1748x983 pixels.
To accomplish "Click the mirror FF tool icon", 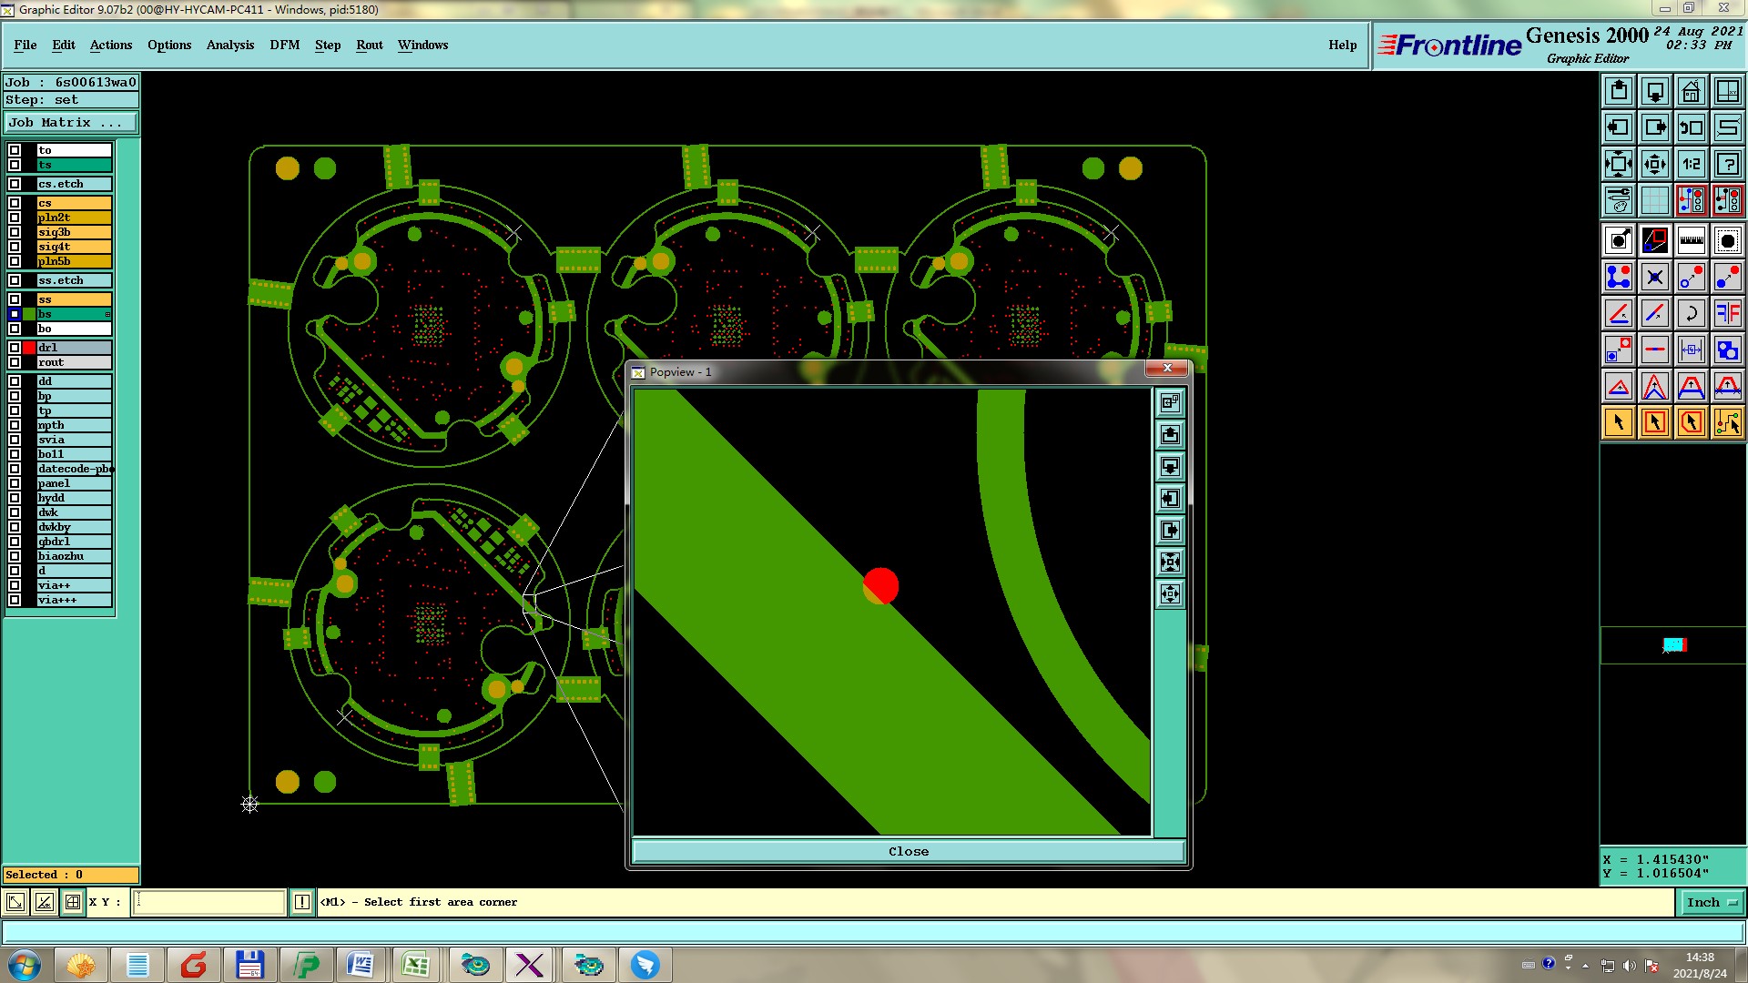I will [x=1727, y=313].
